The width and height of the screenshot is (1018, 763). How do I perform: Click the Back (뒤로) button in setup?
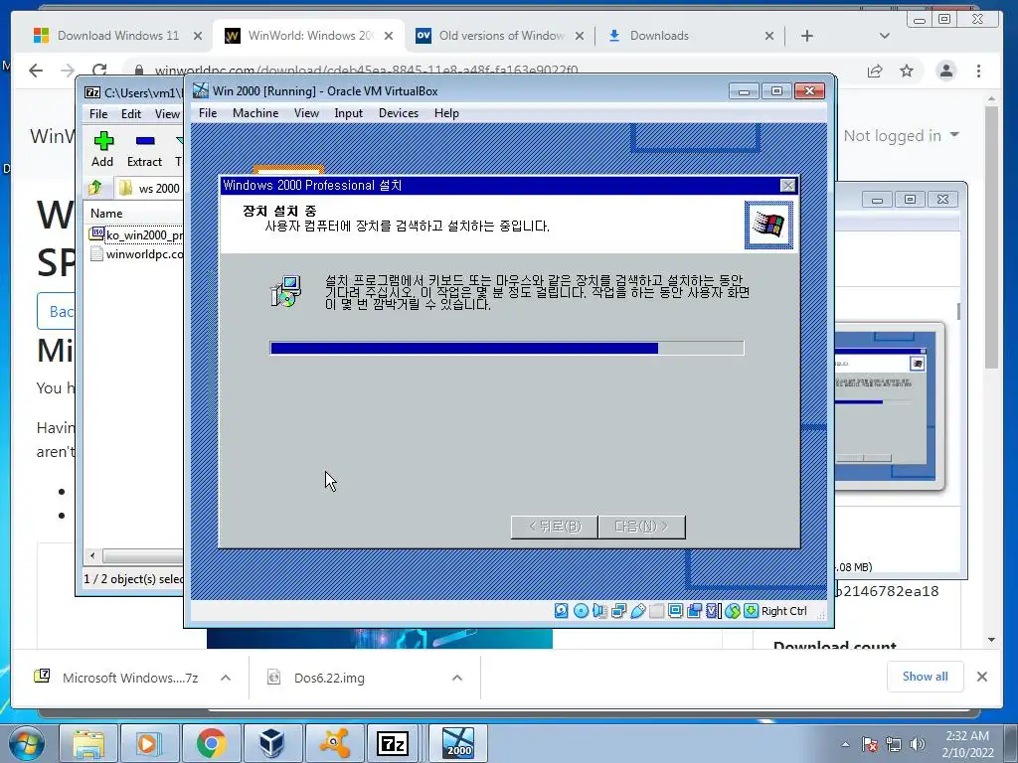click(555, 527)
